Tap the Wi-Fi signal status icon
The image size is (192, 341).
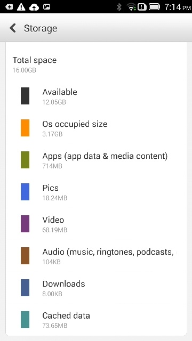132,7
